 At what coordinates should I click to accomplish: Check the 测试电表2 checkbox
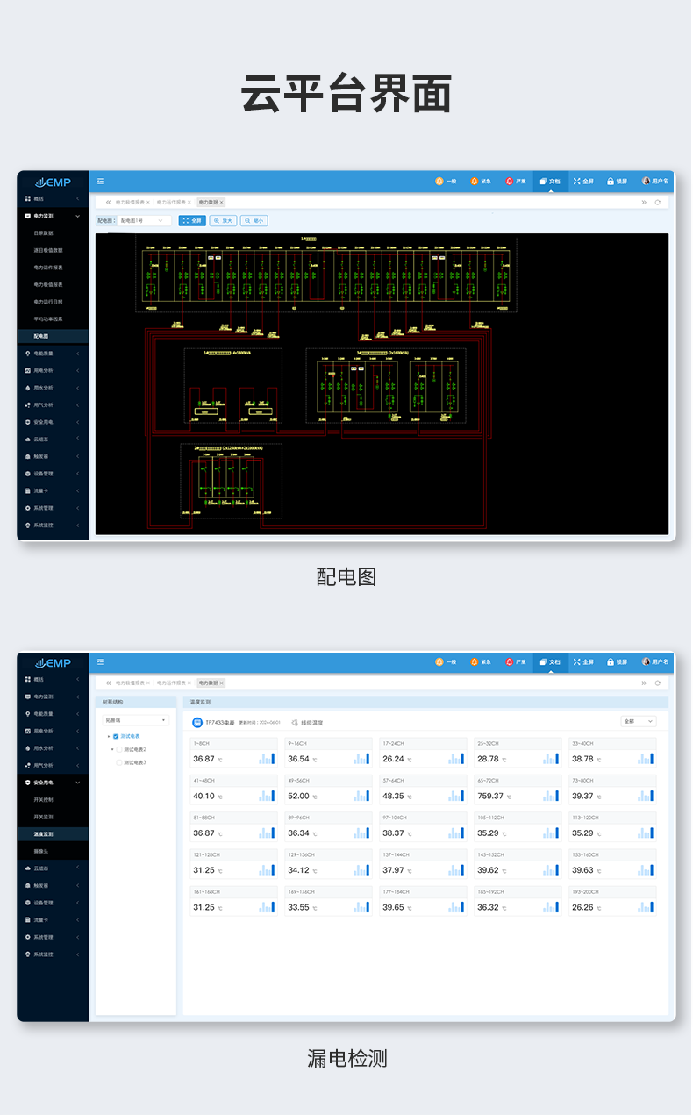tap(119, 749)
